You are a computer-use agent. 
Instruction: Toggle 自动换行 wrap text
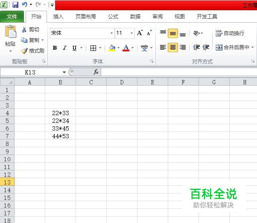click(x=230, y=33)
